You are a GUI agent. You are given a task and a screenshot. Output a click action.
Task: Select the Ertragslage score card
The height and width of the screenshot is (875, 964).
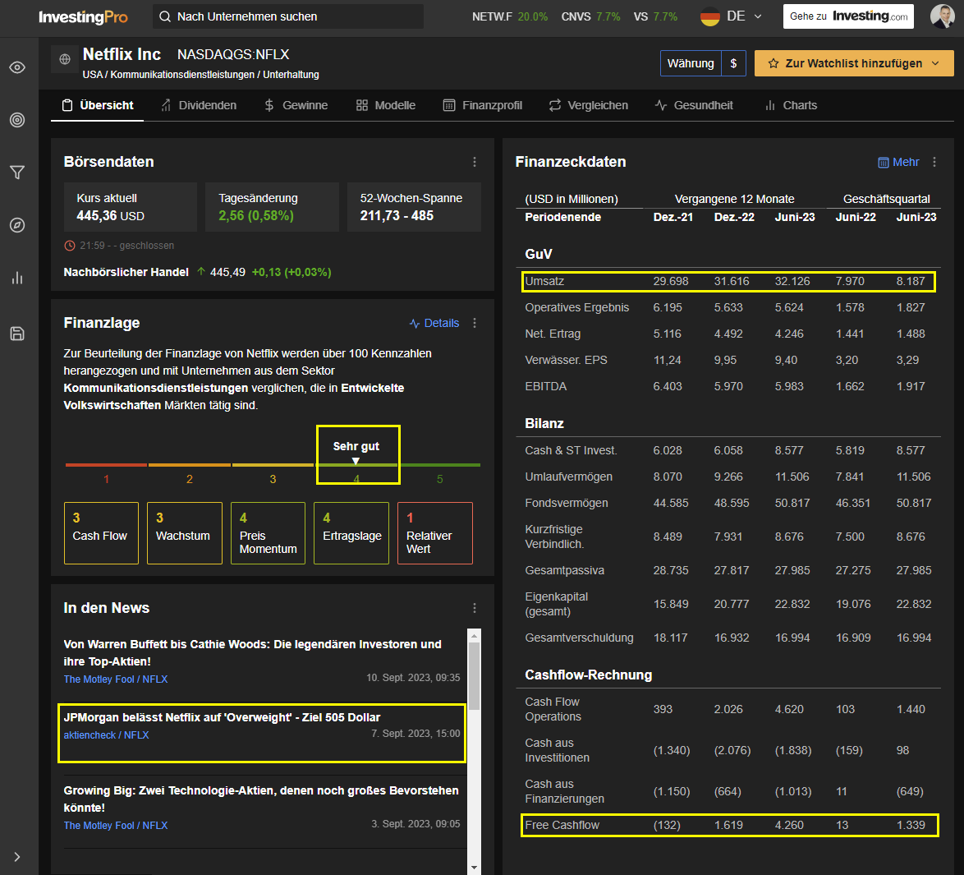pyautogui.click(x=351, y=533)
